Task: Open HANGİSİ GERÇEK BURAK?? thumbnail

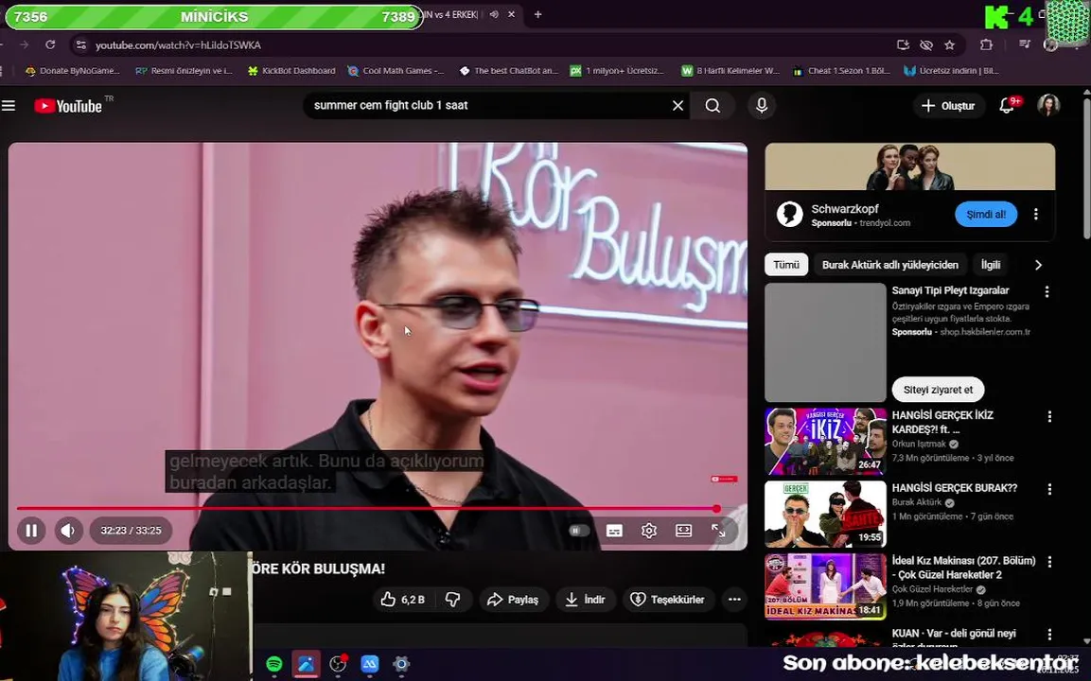Action: (x=825, y=515)
